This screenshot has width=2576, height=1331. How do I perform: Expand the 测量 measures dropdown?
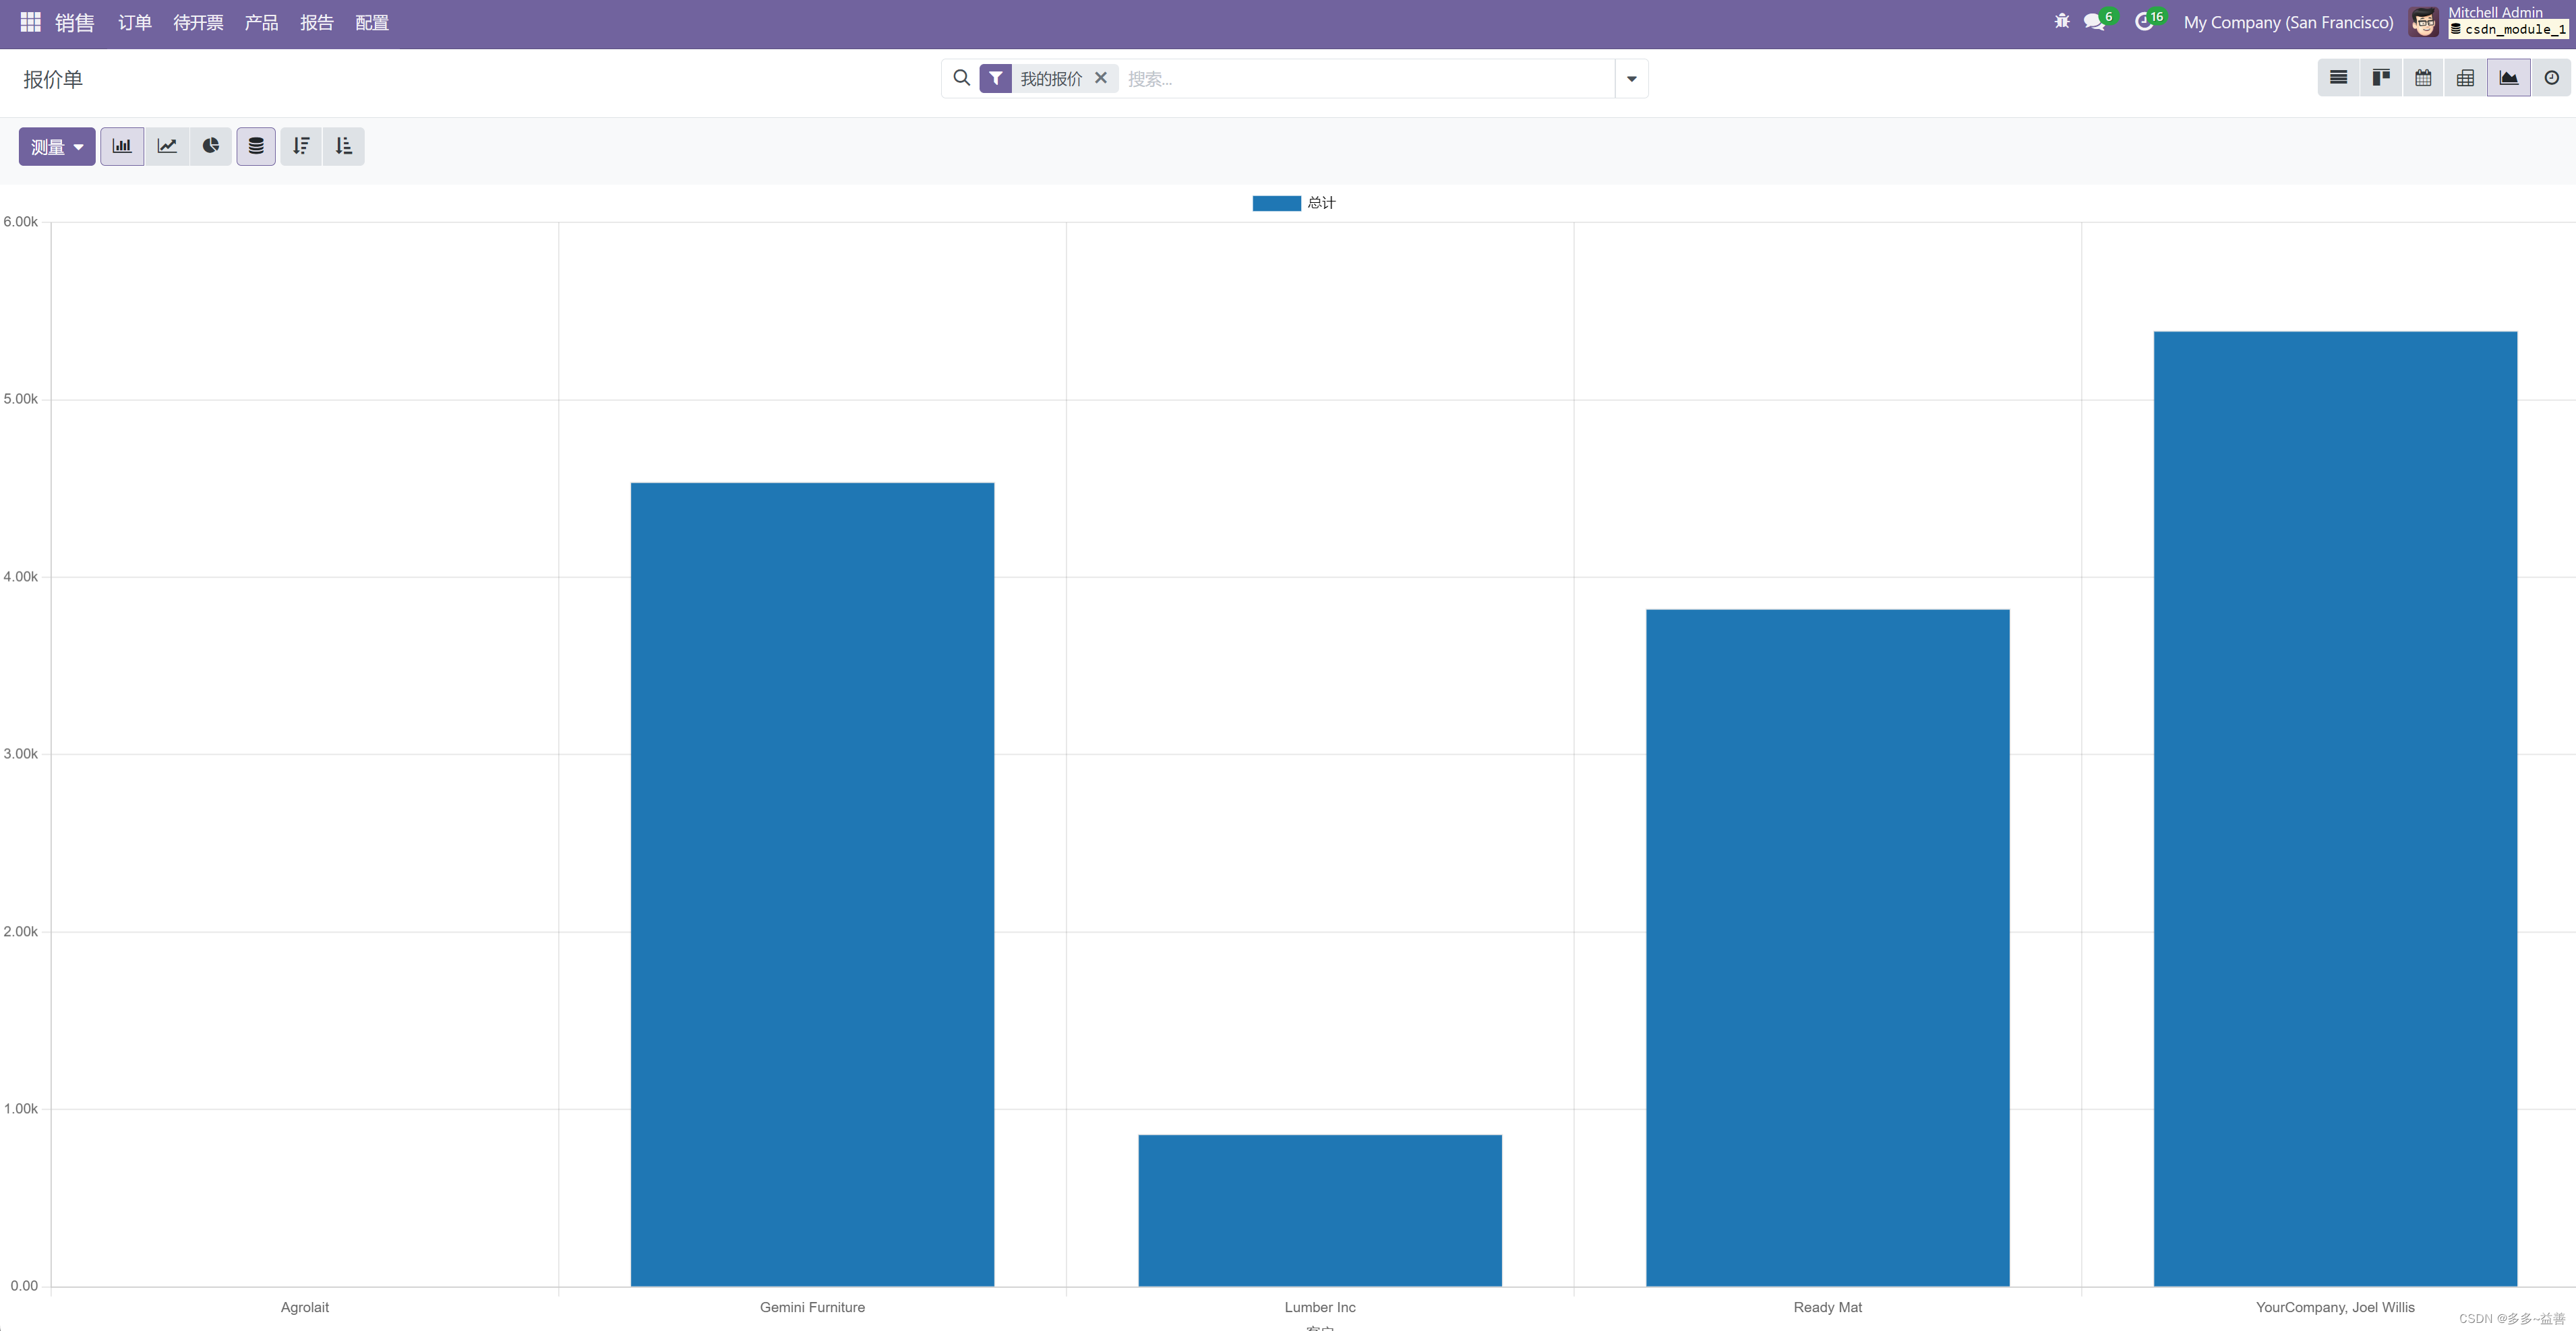tap(57, 146)
